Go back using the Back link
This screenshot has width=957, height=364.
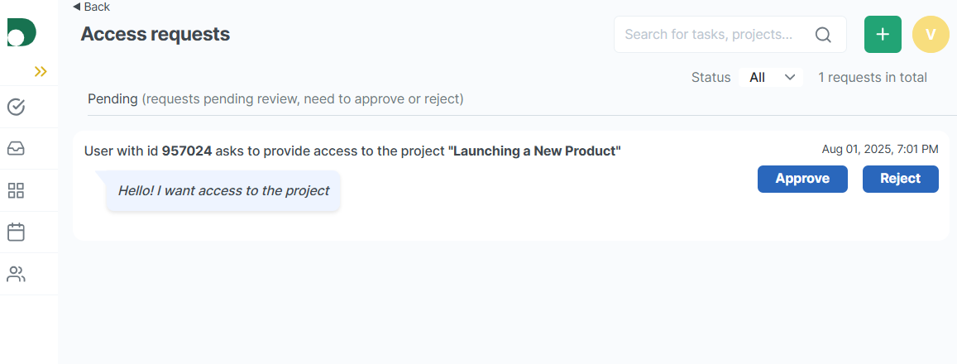tap(91, 7)
